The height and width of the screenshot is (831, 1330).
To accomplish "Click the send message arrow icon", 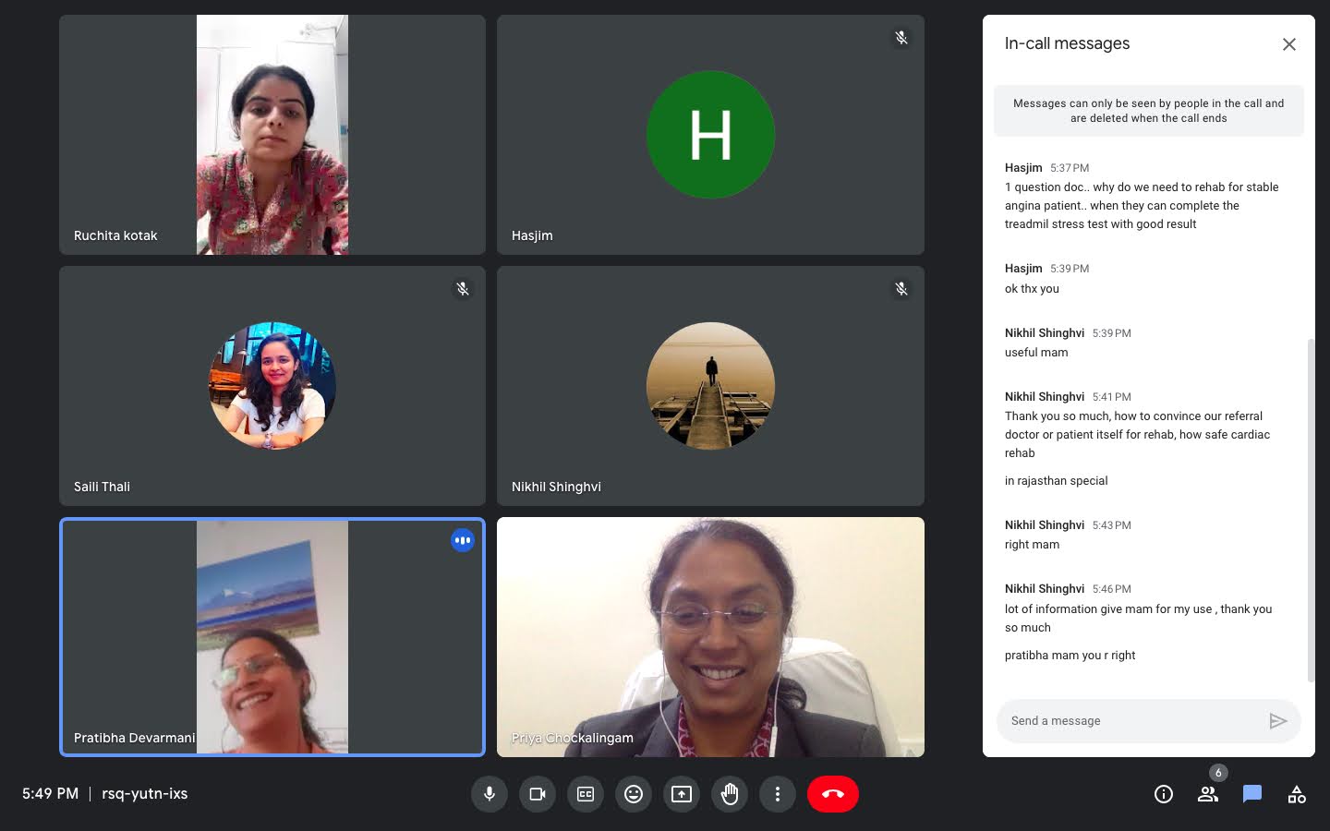I will point(1278,721).
